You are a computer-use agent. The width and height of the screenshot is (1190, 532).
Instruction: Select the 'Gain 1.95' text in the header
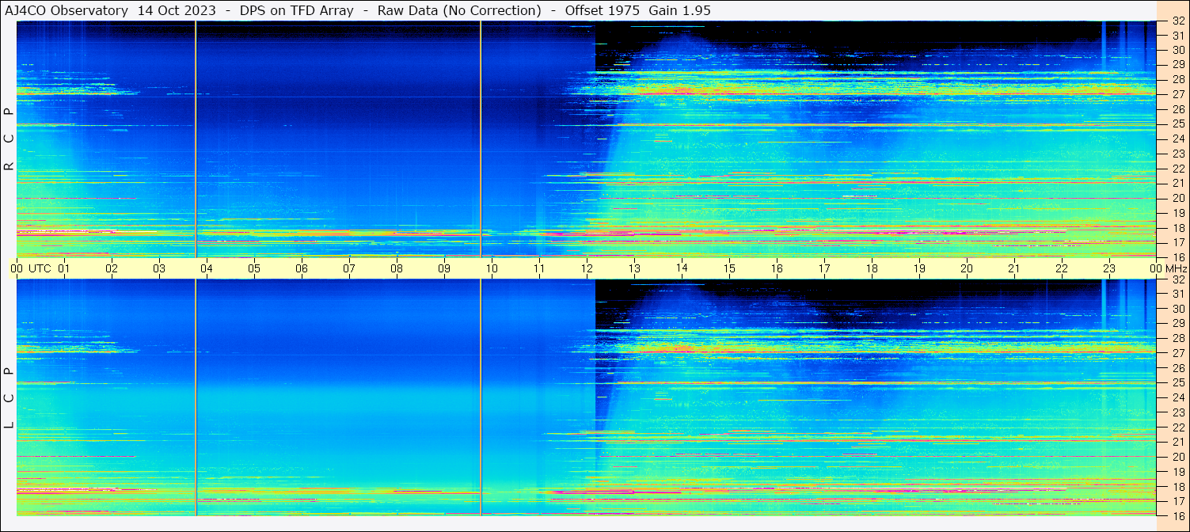pos(679,10)
